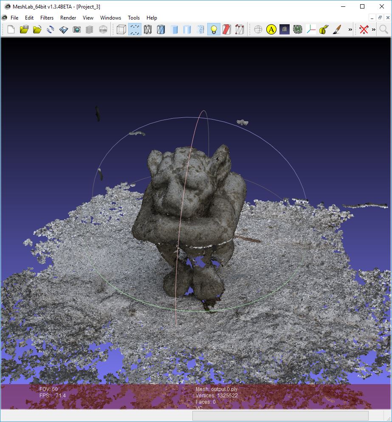Screen dimensions: 392x422
Task: Take a snapshot with the camera tool
Action: (77, 29)
